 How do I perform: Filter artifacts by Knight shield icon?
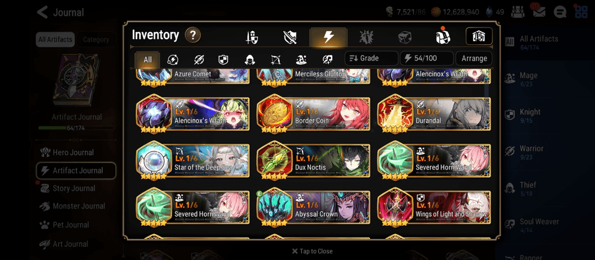[x=223, y=59]
